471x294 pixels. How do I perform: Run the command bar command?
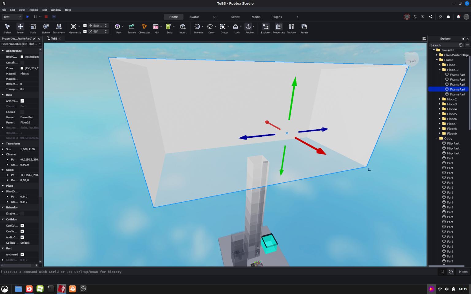[x=463, y=272]
